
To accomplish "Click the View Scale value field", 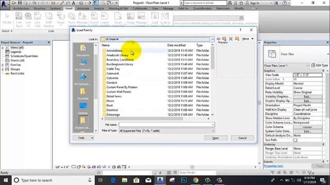I will point(307,75).
